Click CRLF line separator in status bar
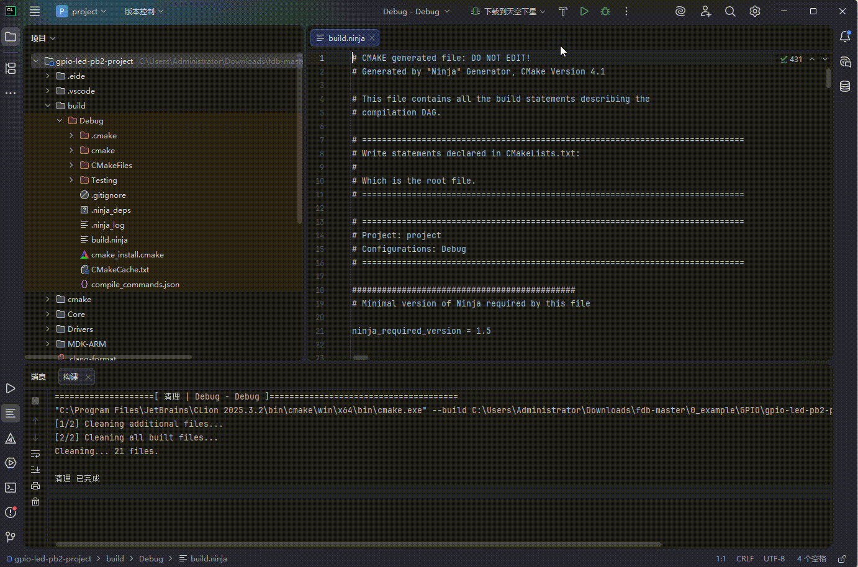This screenshot has height=567, width=858. coord(744,559)
